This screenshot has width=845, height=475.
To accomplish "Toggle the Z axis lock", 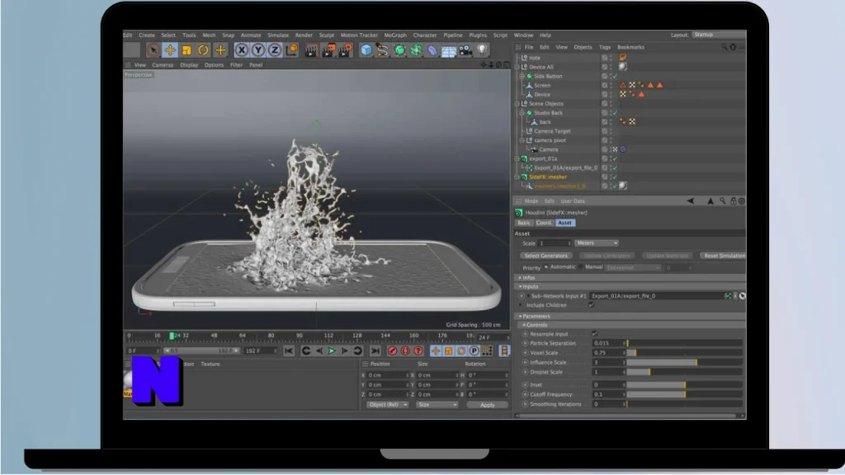I will click(275, 50).
